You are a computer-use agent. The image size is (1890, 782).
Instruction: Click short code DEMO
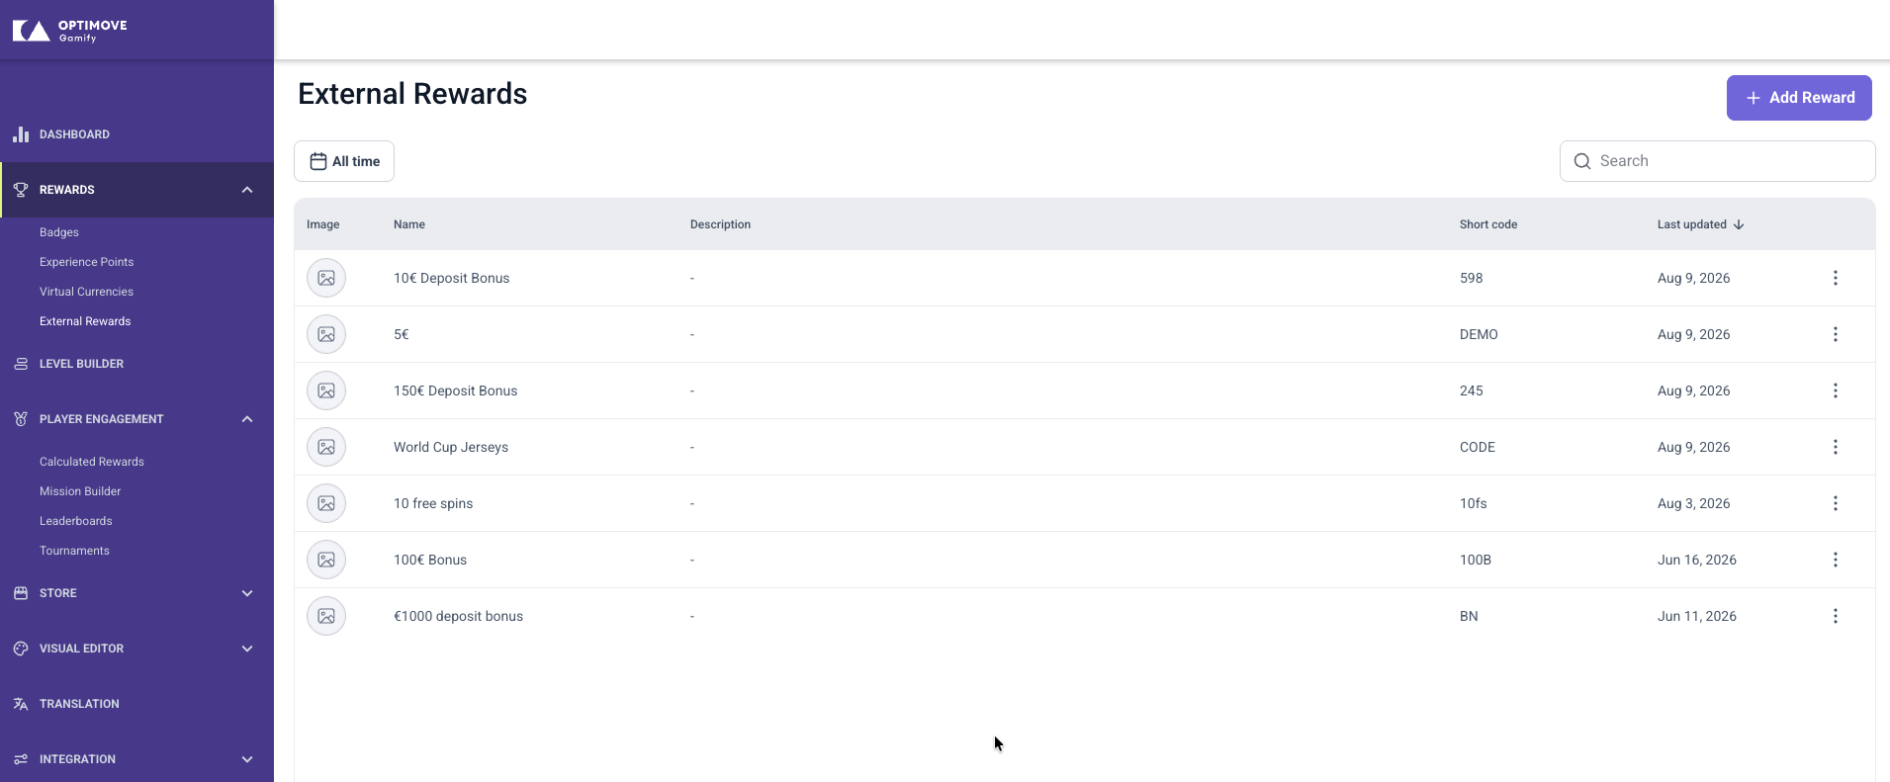click(x=1479, y=334)
